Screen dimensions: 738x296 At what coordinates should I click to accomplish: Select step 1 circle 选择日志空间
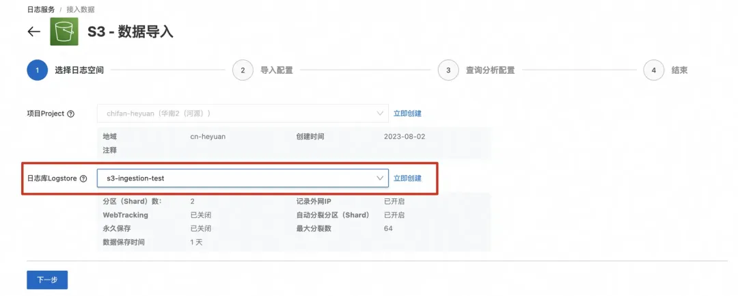click(x=37, y=70)
